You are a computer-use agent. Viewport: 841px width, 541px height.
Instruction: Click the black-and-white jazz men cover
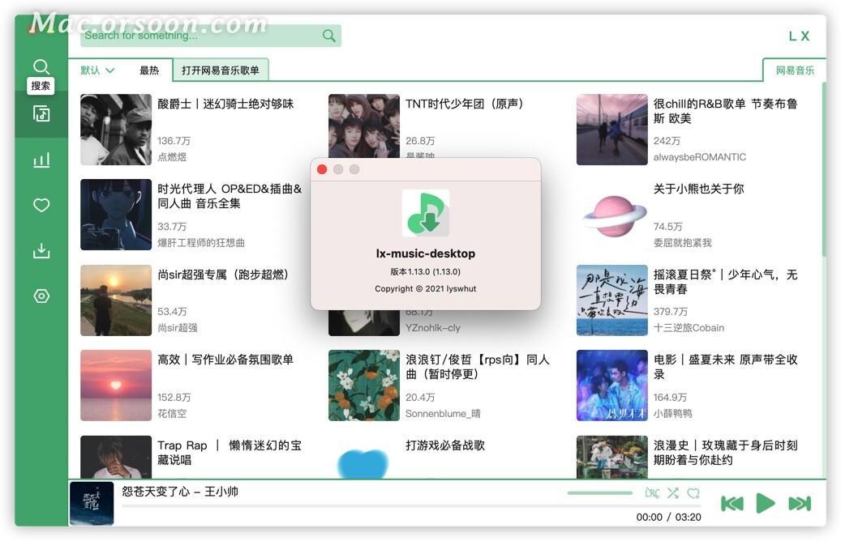(x=116, y=130)
